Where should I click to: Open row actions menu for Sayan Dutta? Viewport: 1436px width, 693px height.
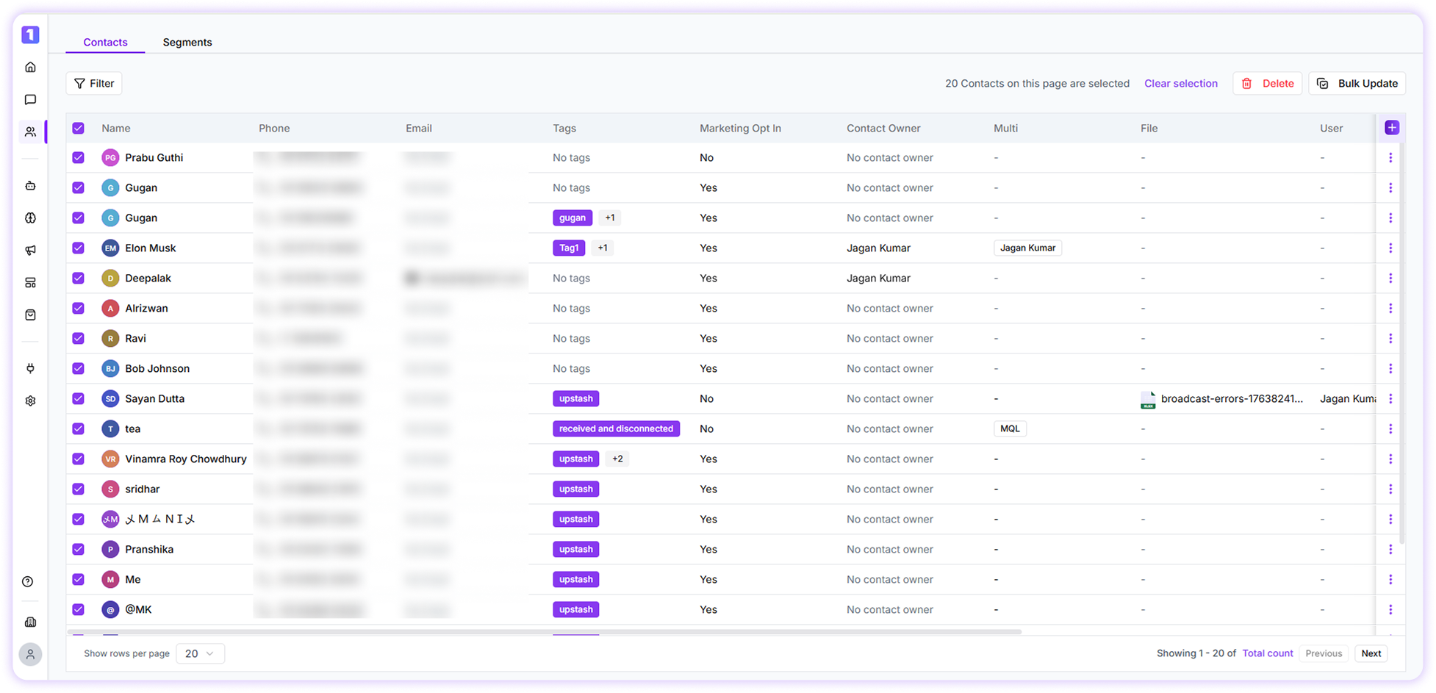tap(1390, 398)
